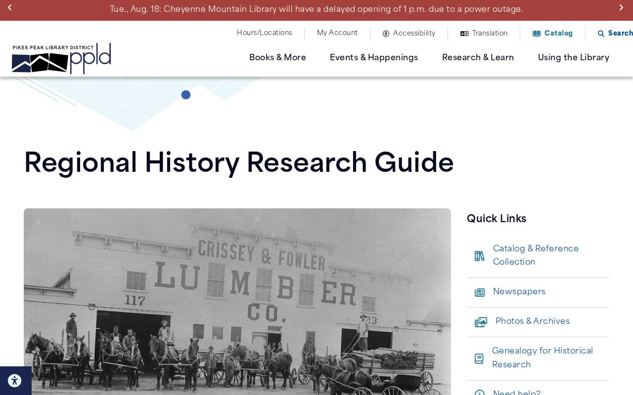
Task: Open the Research & Learn menu
Action: tap(478, 57)
